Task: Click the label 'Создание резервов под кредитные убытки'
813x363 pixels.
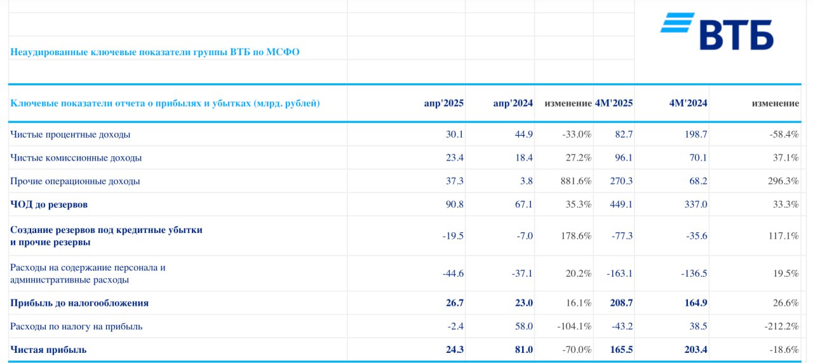Action: (x=107, y=230)
